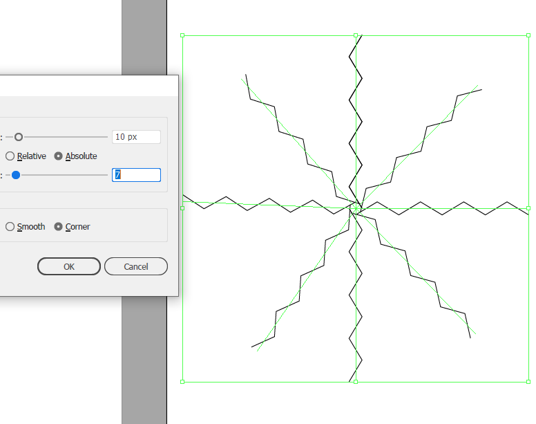Click the bottom-left selection handle
This screenshot has height=424, width=536.
[182, 382]
